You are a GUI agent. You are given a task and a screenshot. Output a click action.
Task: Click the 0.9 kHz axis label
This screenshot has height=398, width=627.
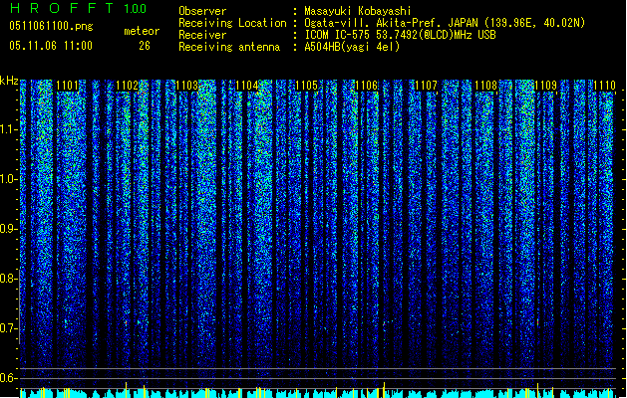[x=8, y=229]
